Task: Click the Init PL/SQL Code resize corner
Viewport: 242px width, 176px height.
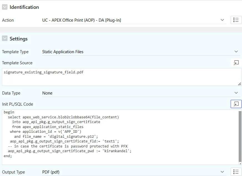Action: [x=240, y=164]
